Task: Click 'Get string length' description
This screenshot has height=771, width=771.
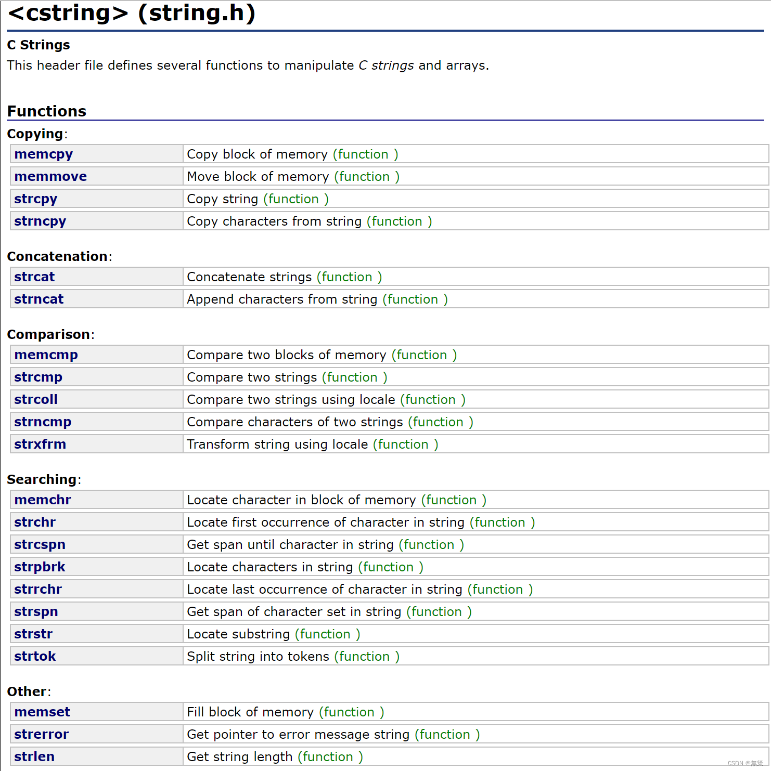Action: tap(240, 757)
